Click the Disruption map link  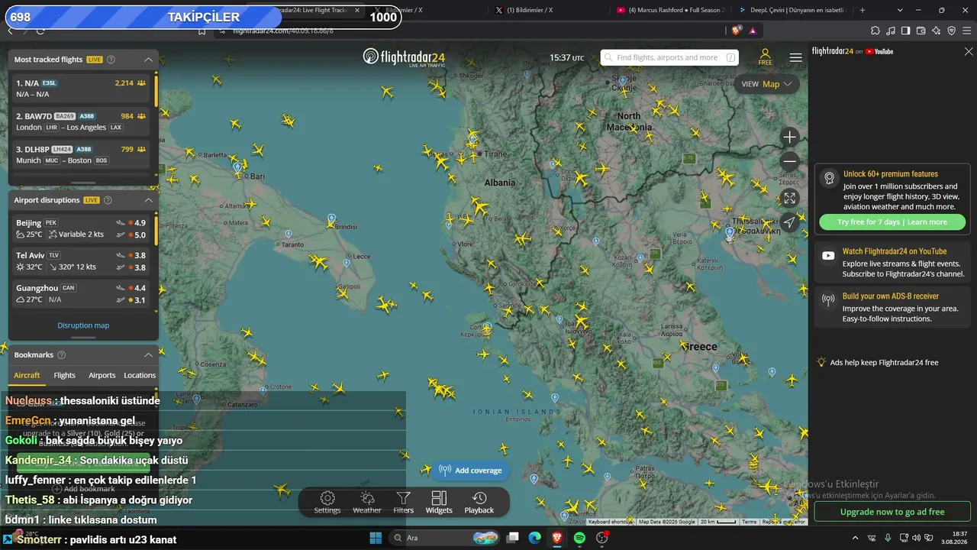pyautogui.click(x=83, y=325)
